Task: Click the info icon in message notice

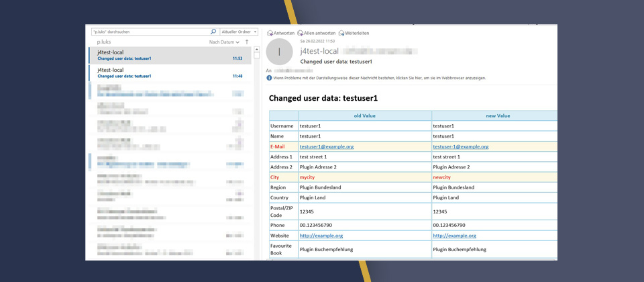Action: 269,78
